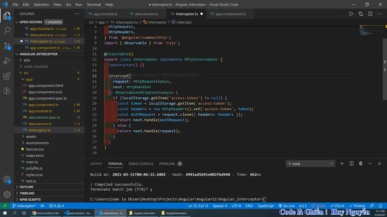Open app.component.scss in file tree
Screen dimensions: 387x217
45,92
